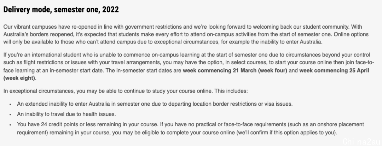Click the bold '(week eight)' text
The image size is (382, 146).
coord(19,78)
